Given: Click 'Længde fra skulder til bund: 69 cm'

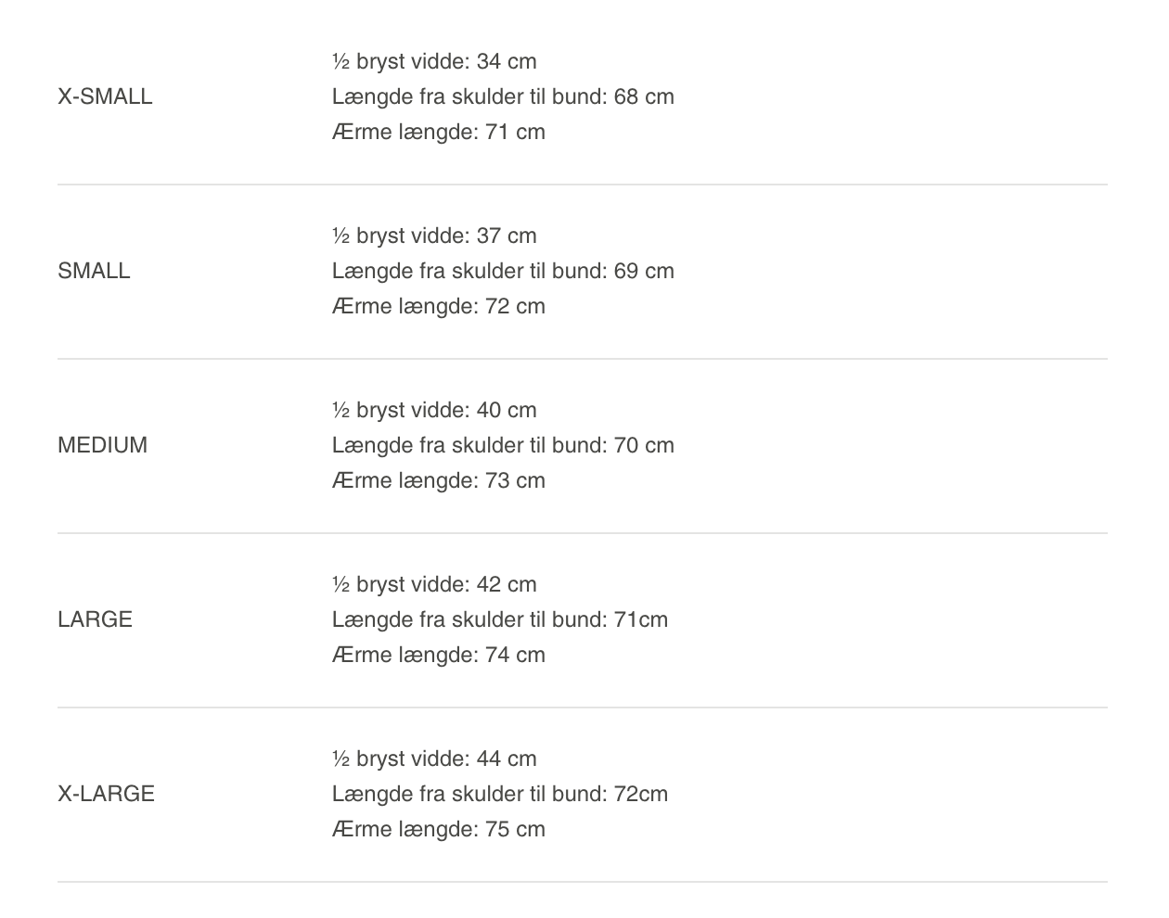Looking at the screenshot, I should 503,271.
